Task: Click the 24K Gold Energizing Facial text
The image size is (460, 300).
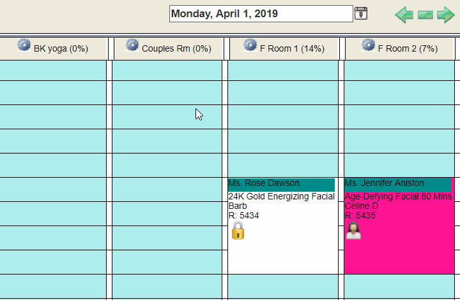Action: pos(281,196)
